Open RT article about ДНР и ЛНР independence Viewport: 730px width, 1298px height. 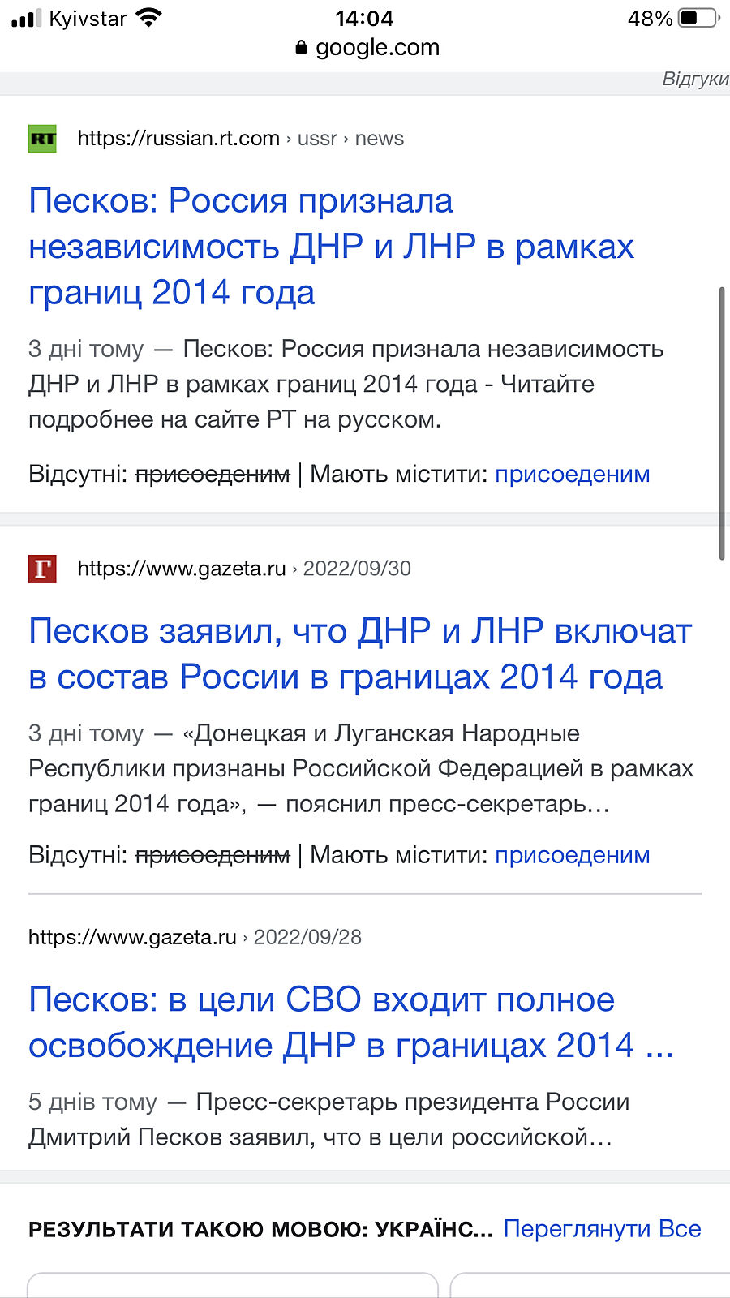pos(331,247)
